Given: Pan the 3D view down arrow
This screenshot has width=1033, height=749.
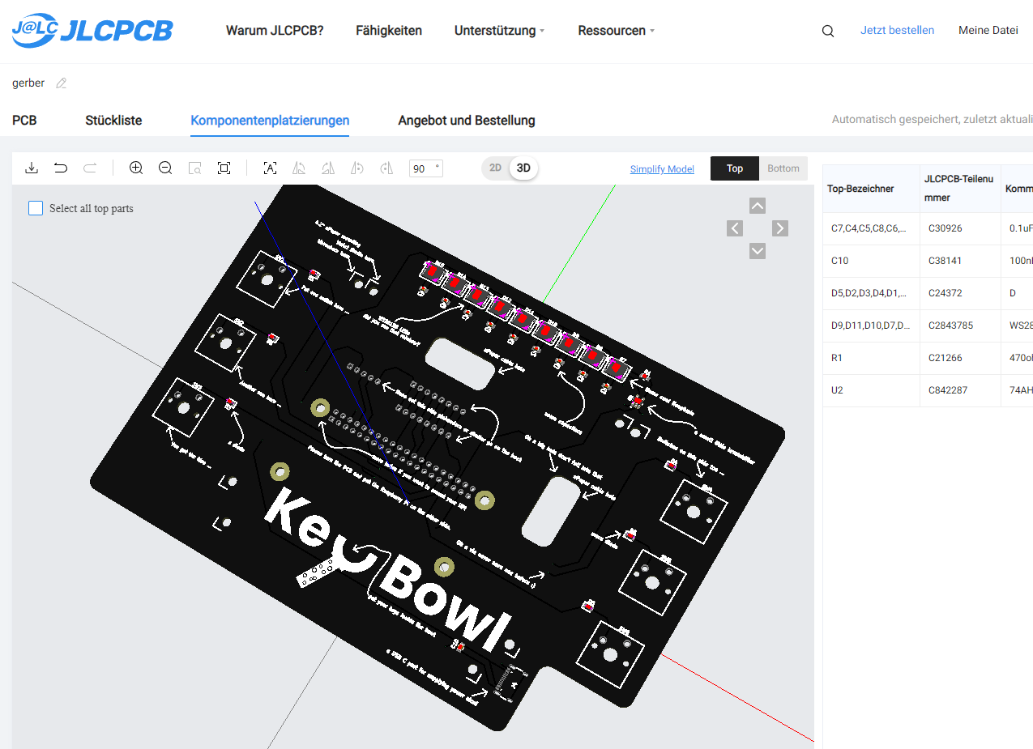Looking at the screenshot, I should click(758, 251).
